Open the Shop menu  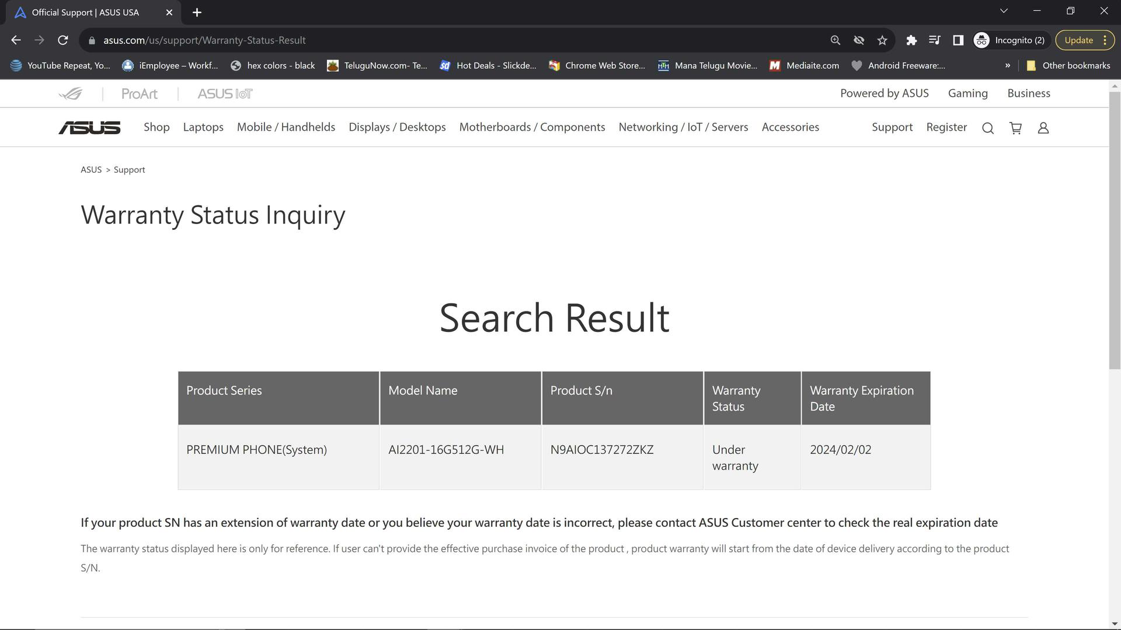tap(156, 127)
